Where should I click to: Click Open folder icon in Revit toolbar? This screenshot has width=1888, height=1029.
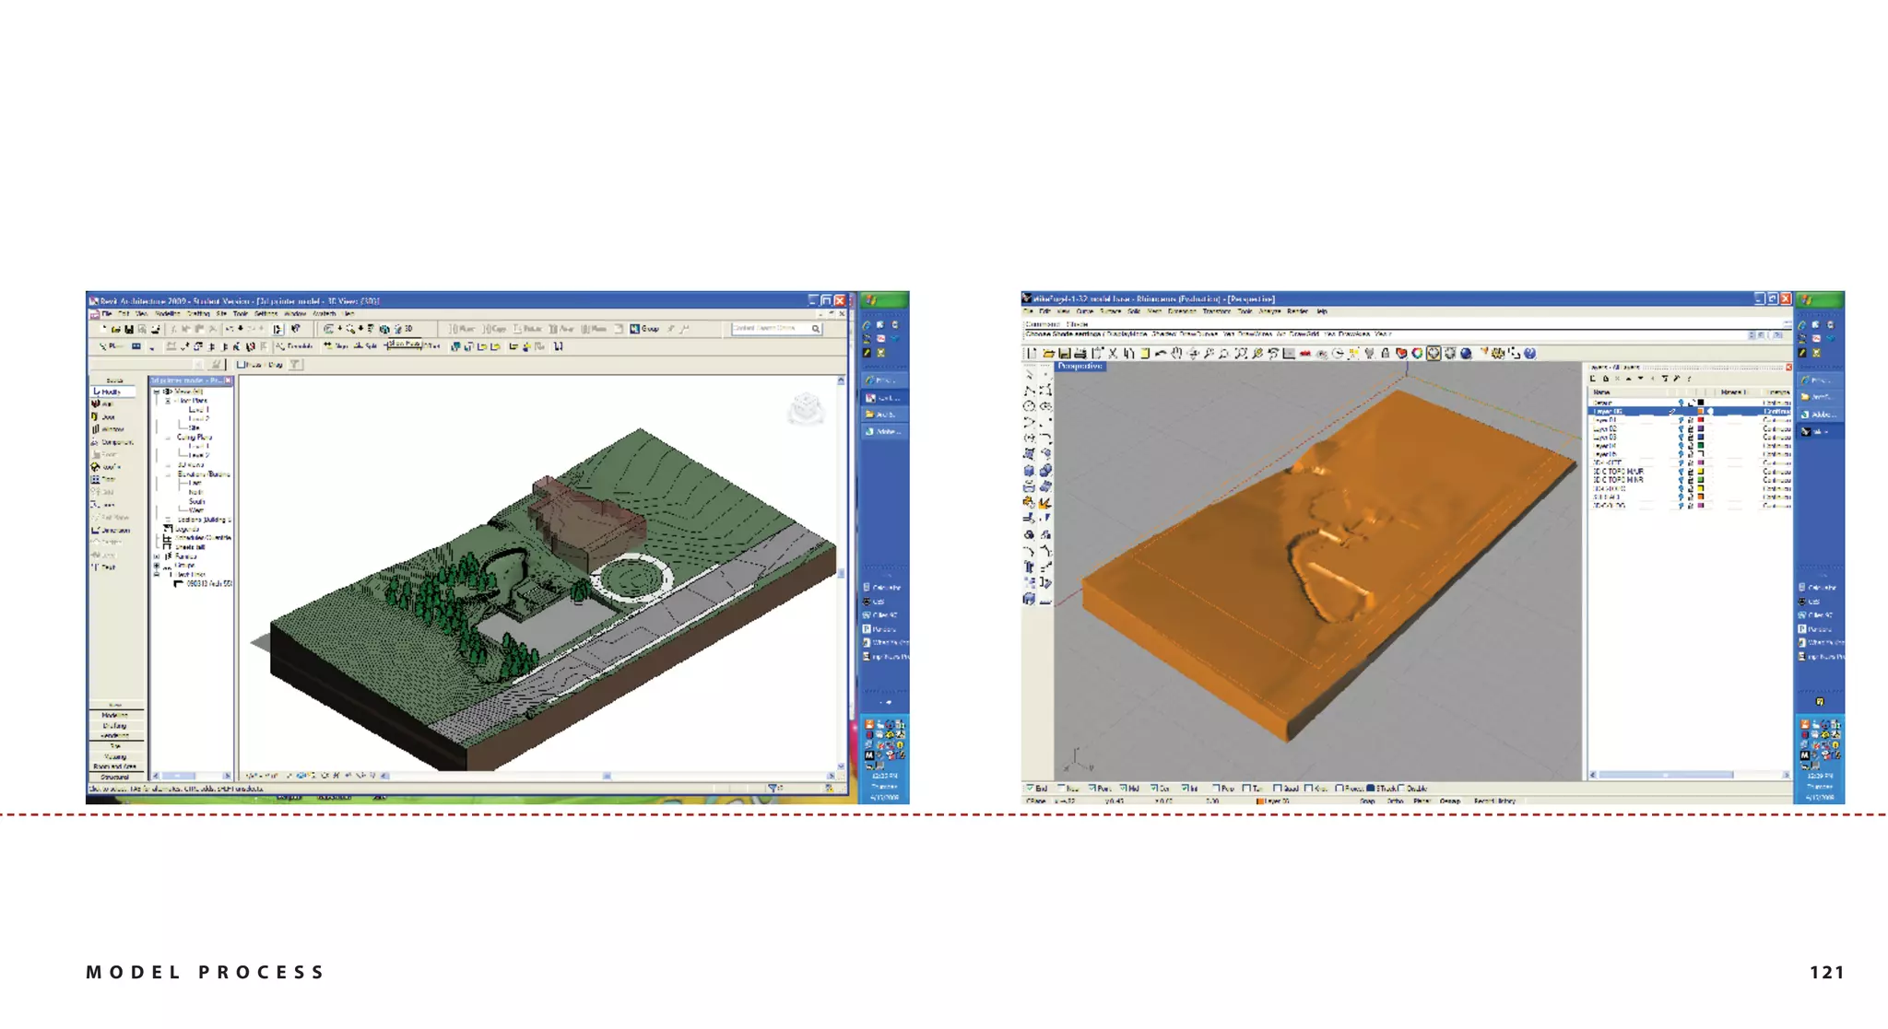tap(115, 329)
